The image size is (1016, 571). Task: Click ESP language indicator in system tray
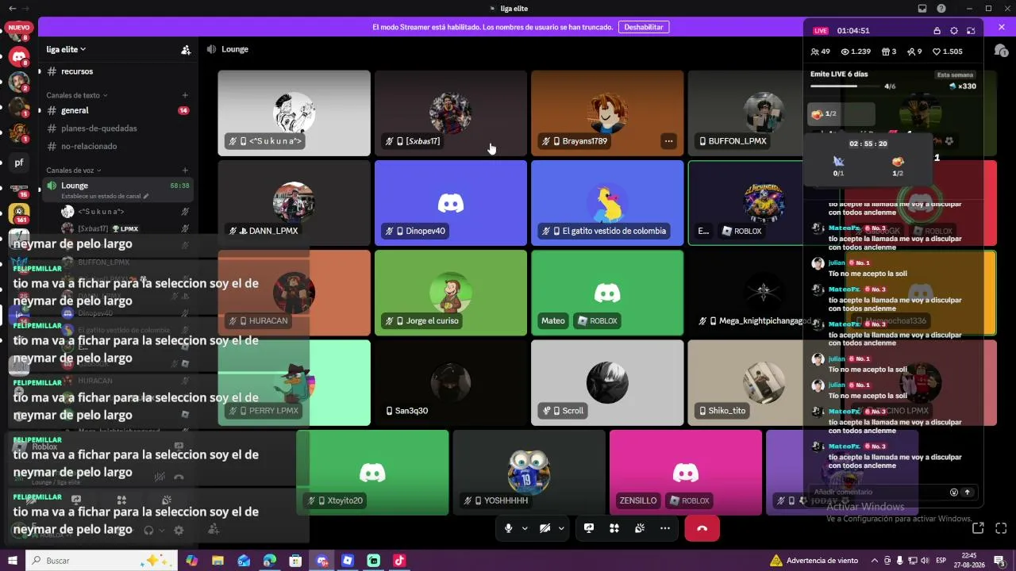(941, 561)
